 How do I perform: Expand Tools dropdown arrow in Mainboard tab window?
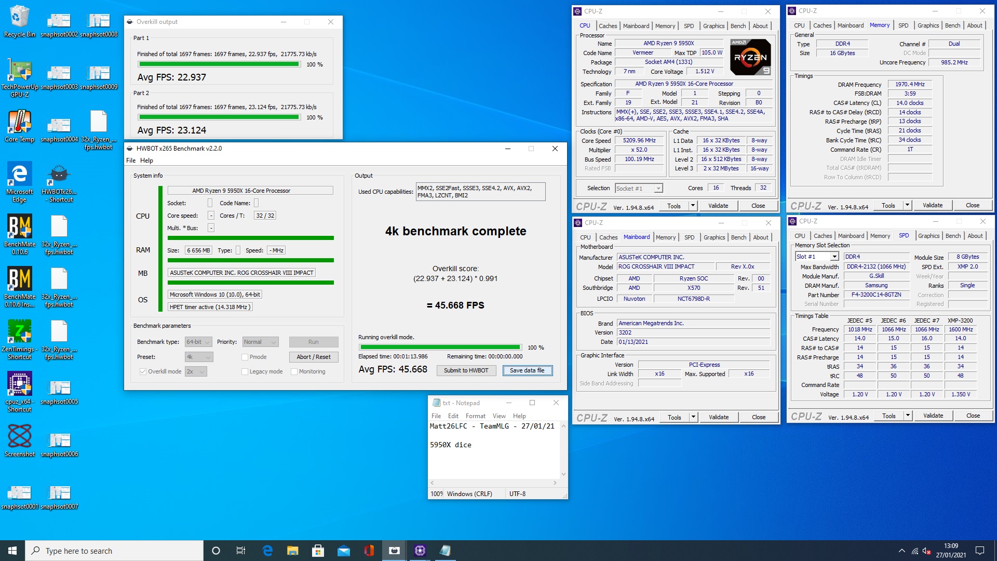[693, 417]
